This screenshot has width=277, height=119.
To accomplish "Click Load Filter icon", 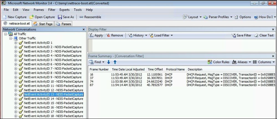I will click(151, 35).
